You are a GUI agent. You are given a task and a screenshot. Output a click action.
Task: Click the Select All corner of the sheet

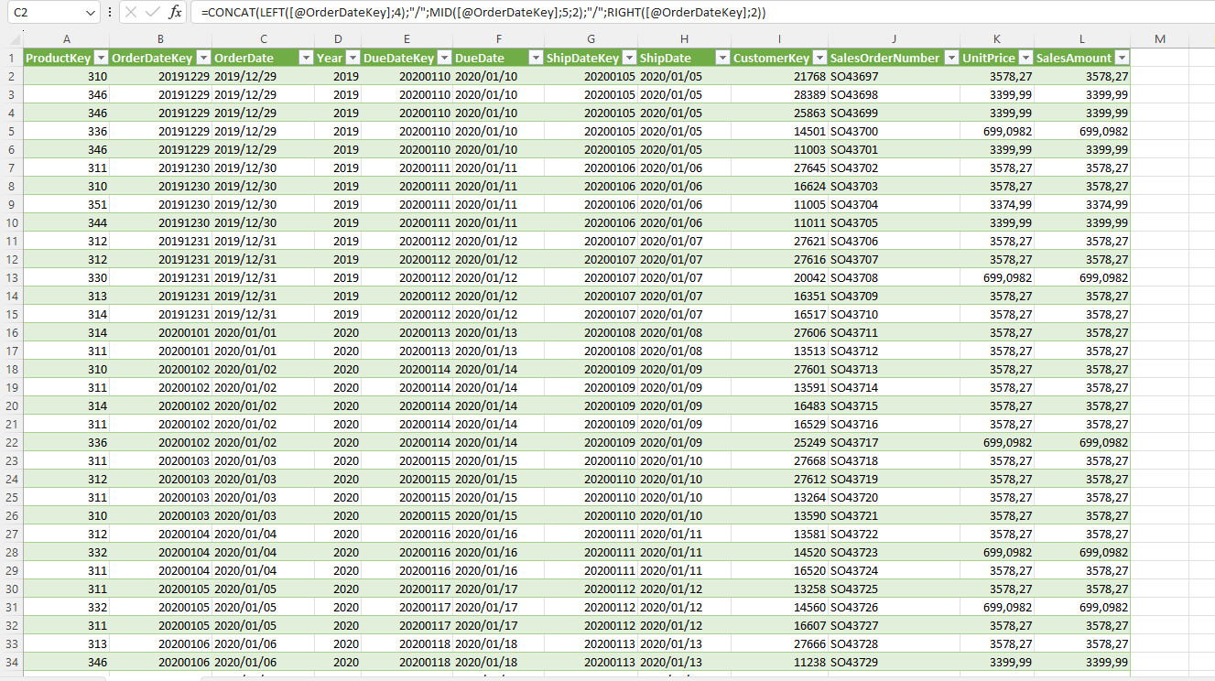coord(11,38)
